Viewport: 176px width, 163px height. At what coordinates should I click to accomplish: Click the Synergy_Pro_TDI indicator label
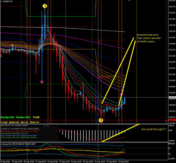click(18, 144)
